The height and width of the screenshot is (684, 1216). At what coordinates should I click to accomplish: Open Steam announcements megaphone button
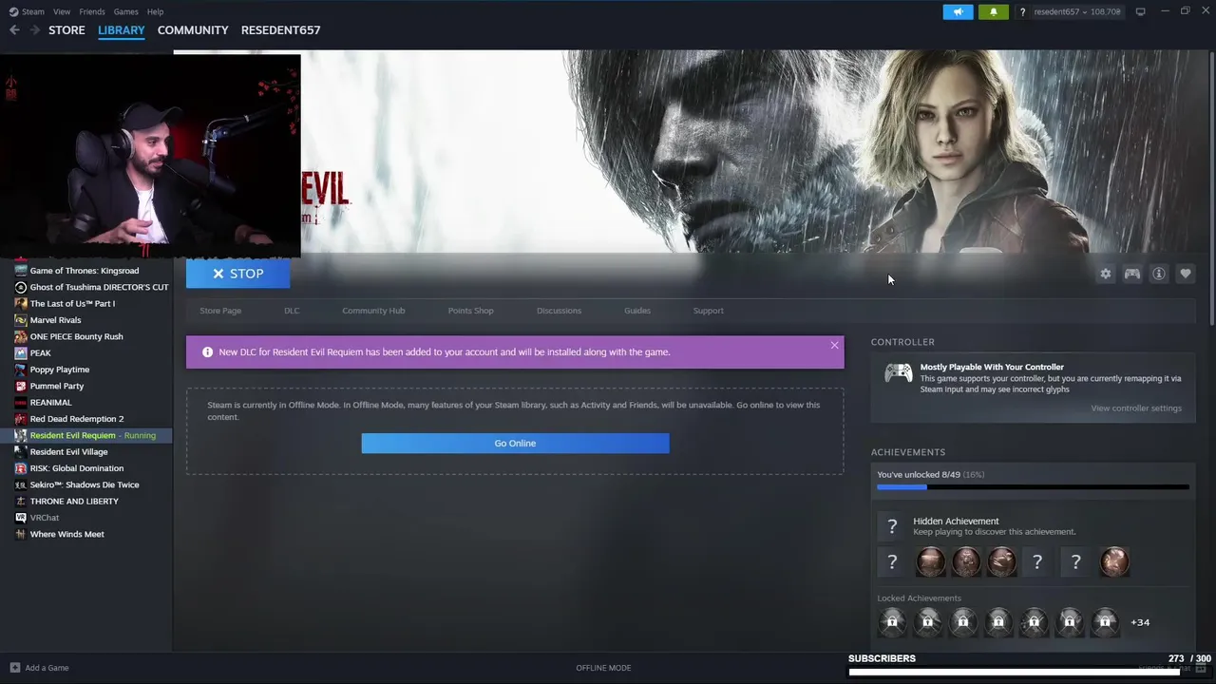958,11
